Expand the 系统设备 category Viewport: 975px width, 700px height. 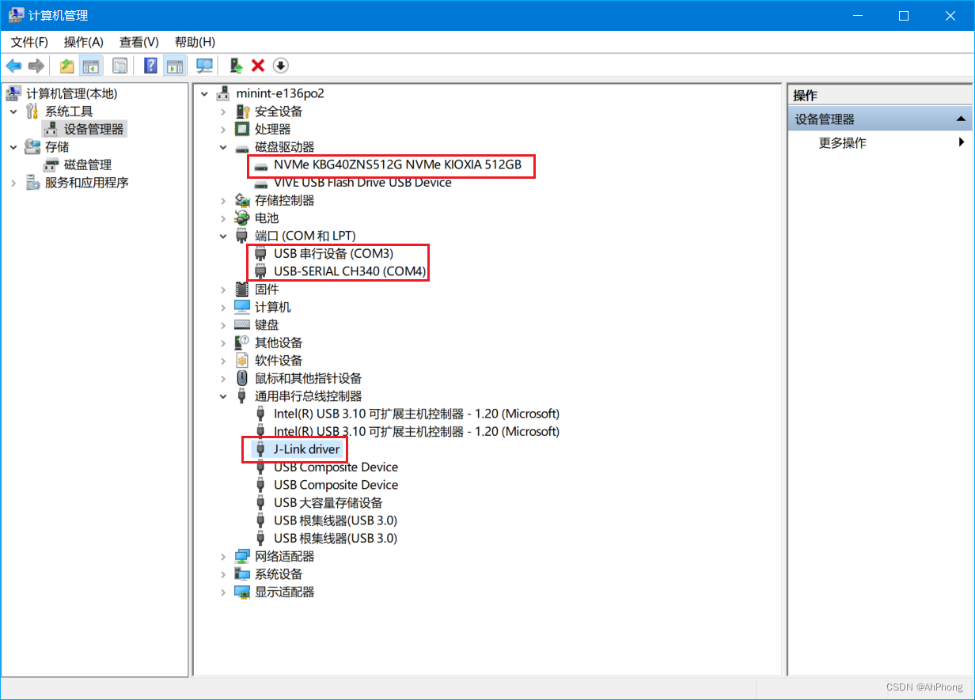(x=224, y=574)
